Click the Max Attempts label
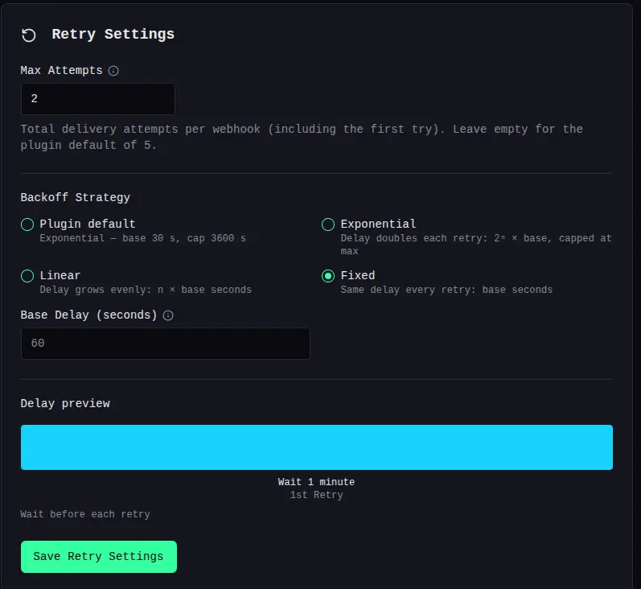 pos(61,70)
